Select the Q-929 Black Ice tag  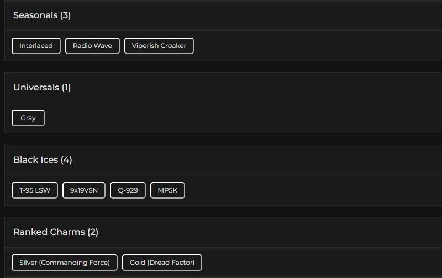(x=128, y=190)
